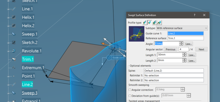Click the angular sector number field
Viewport: 220px width, 102px height.
pyautogui.click(x=184, y=49)
